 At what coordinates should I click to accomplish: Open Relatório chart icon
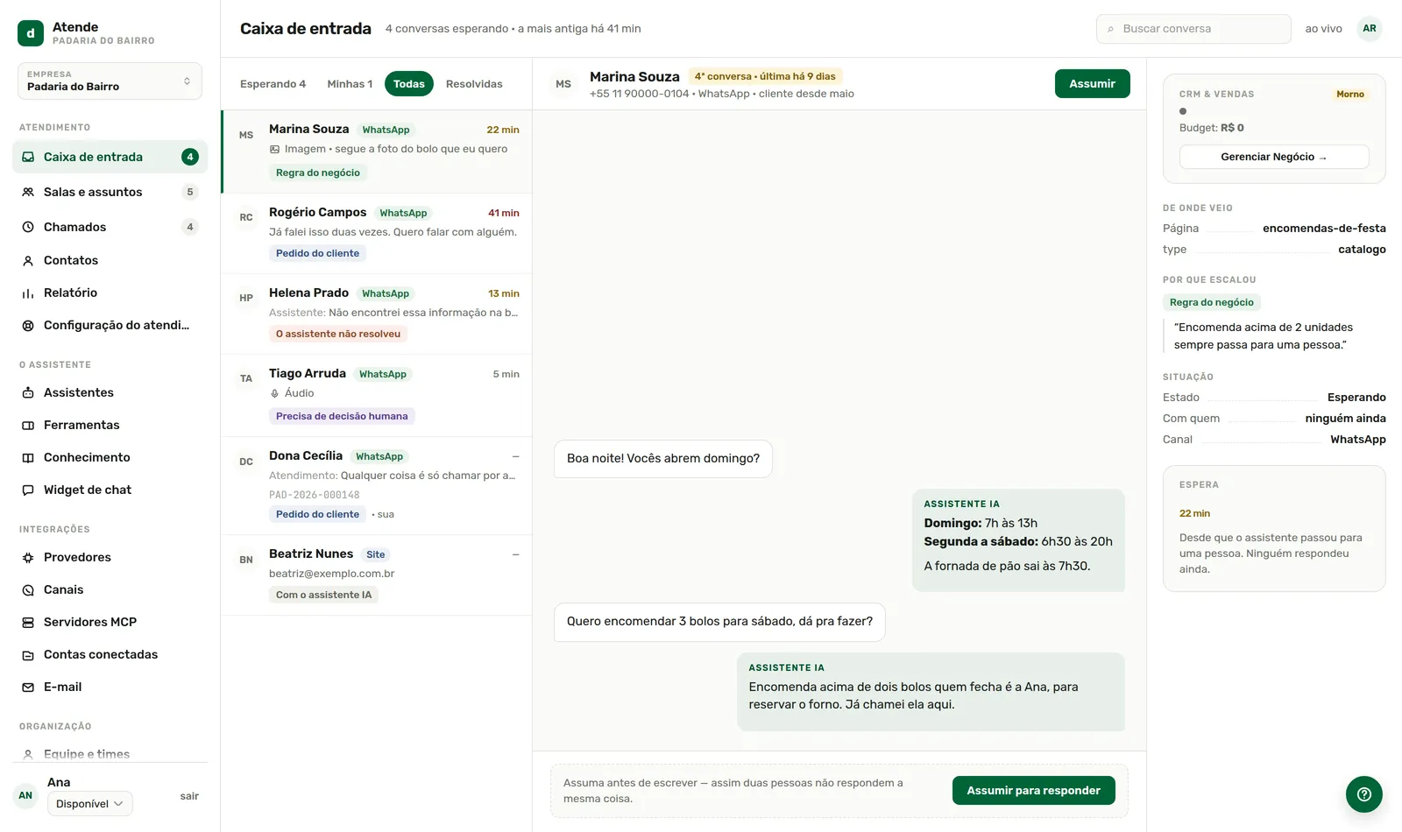click(28, 293)
